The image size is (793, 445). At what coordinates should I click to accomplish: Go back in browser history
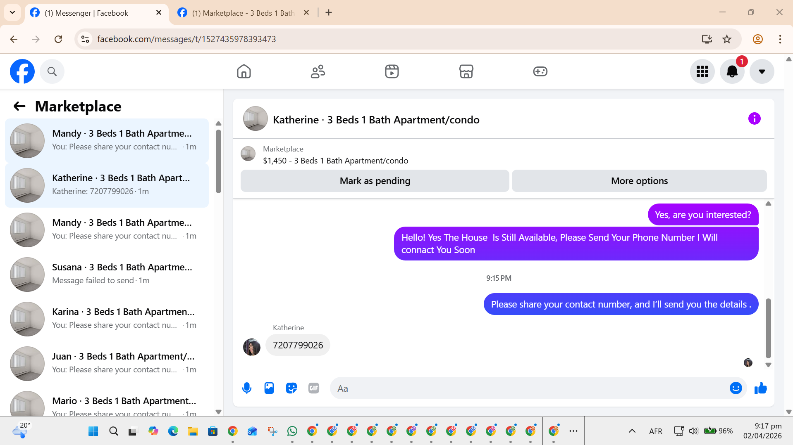pos(14,39)
